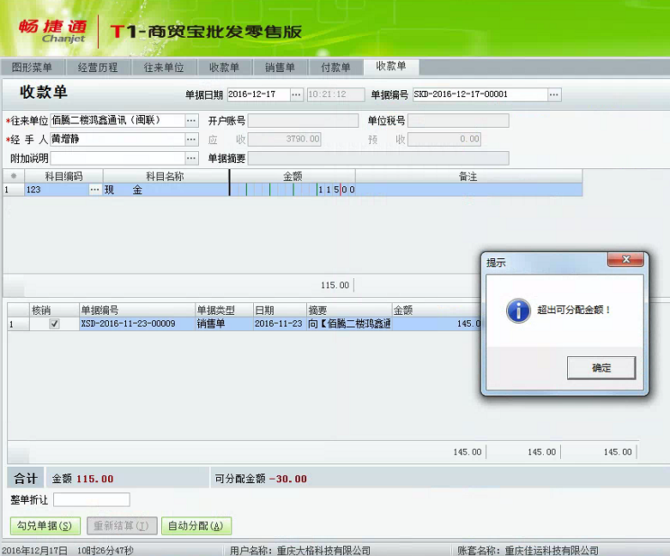Switch to the 付款单 tab
Screen dimensions: 670x556
[x=335, y=67]
